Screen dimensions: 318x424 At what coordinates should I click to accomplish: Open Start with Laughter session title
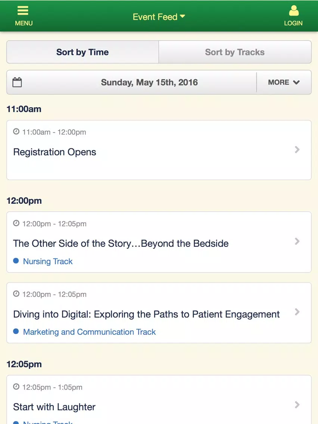pyautogui.click(x=54, y=407)
